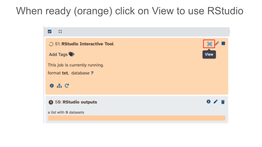Show job details info for dataset 51
This screenshot has height=147, width=262.
point(52,85)
